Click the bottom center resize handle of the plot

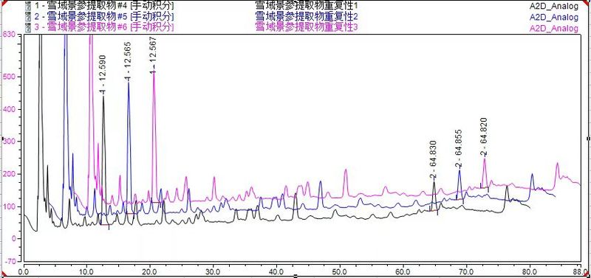click(295, 276)
